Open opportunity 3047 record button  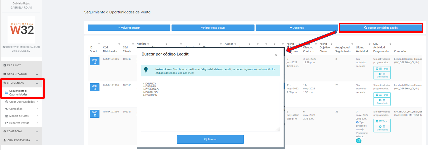coord(95,87)
